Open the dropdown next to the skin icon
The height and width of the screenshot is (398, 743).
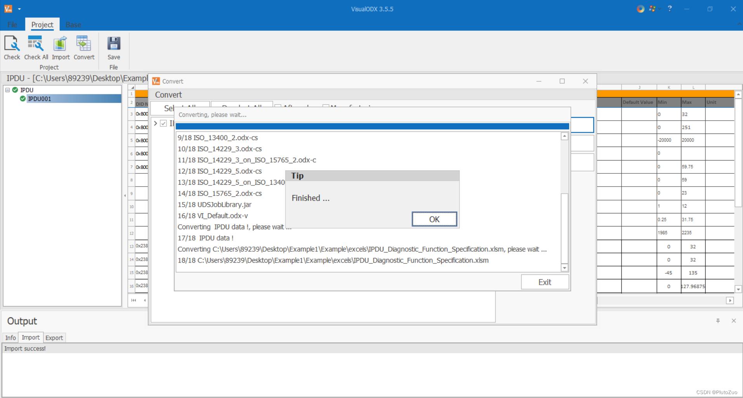659,9
